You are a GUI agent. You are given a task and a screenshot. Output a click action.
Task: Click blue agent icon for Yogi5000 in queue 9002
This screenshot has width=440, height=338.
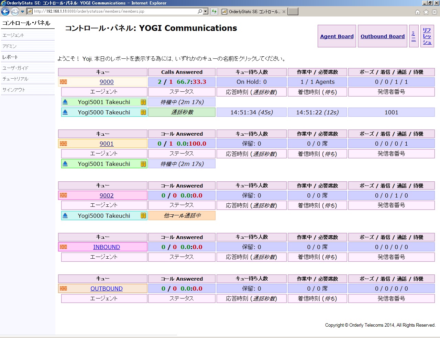65,216
